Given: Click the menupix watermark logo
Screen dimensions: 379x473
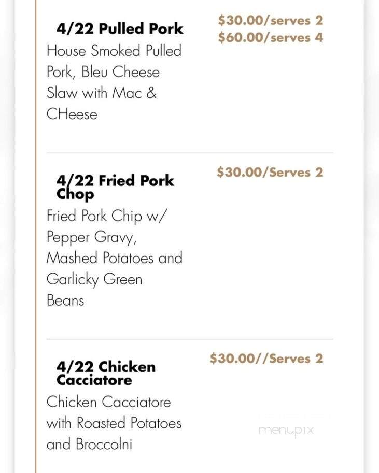Looking at the screenshot, I should click(286, 431).
